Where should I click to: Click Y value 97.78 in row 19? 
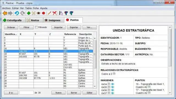[x=41, y=56]
